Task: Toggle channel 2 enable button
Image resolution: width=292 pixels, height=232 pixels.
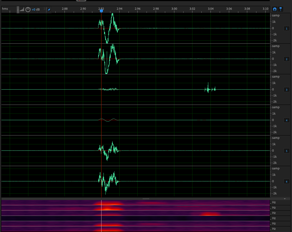Action: click(286, 59)
